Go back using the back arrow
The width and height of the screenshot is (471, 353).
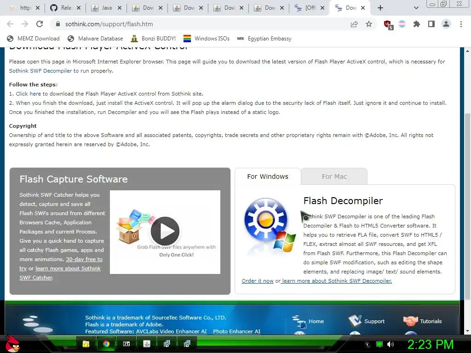point(10,24)
